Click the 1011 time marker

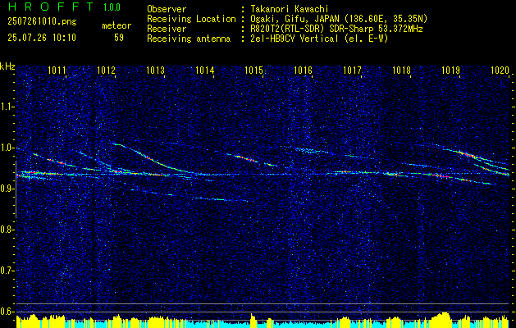[x=57, y=70]
